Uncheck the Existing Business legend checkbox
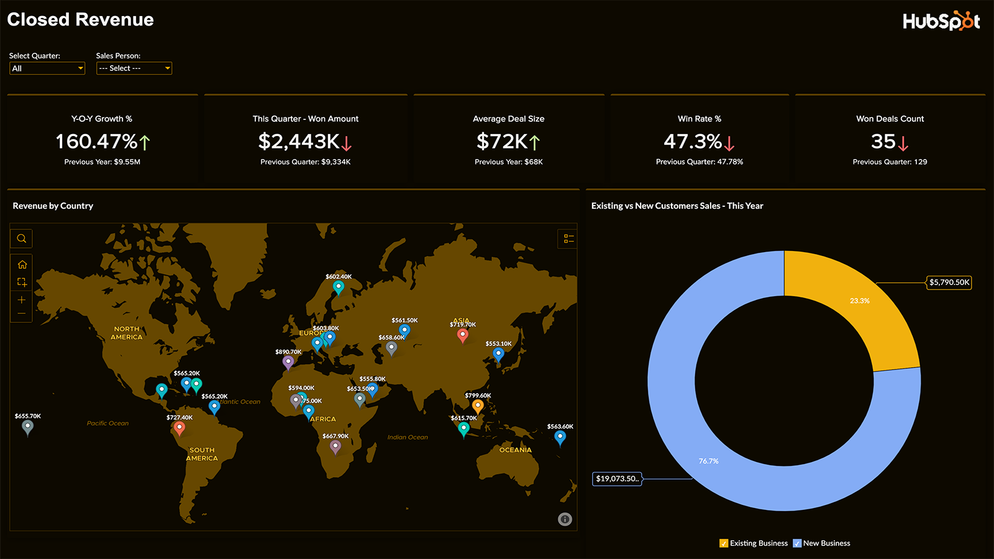This screenshot has width=994, height=559. click(x=723, y=543)
